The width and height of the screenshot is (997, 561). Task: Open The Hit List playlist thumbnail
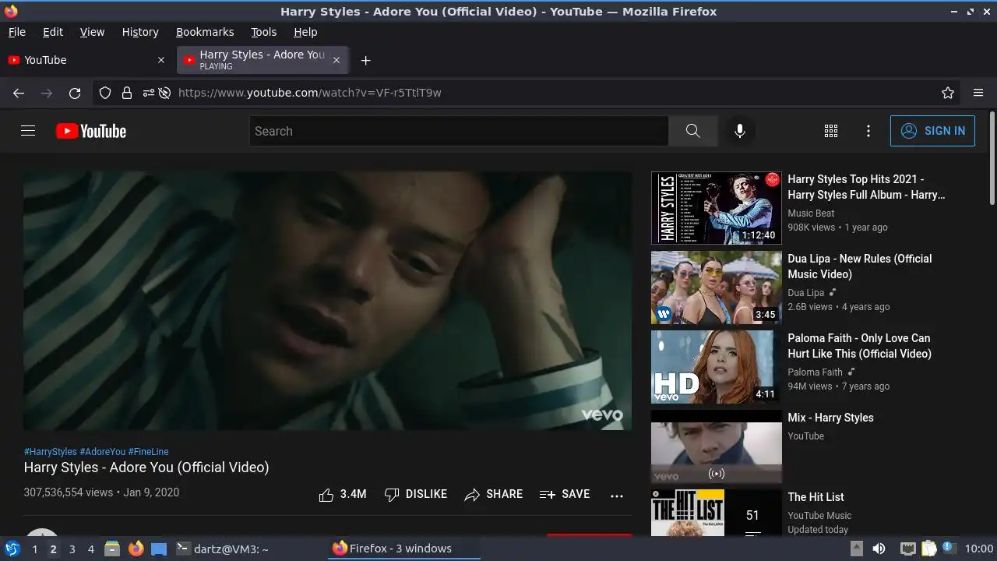[x=716, y=513]
